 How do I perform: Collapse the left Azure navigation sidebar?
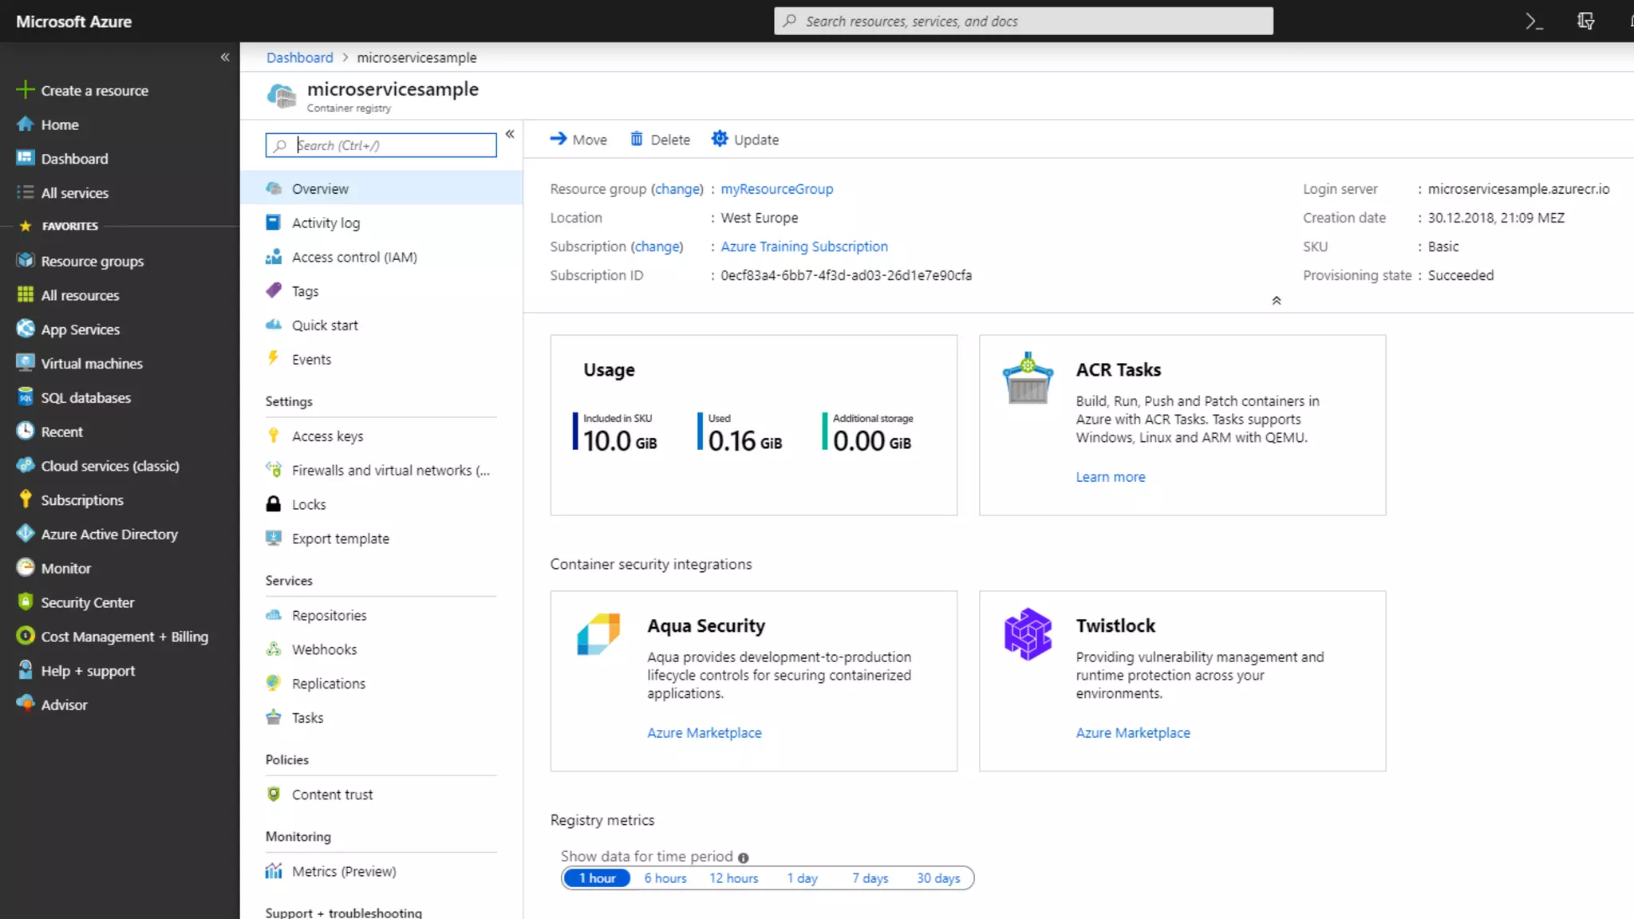pos(225,57)
